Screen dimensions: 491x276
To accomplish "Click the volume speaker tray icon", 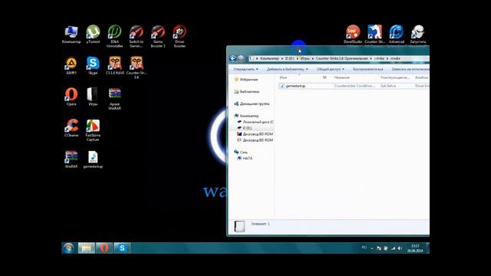I will click(400, 248).
